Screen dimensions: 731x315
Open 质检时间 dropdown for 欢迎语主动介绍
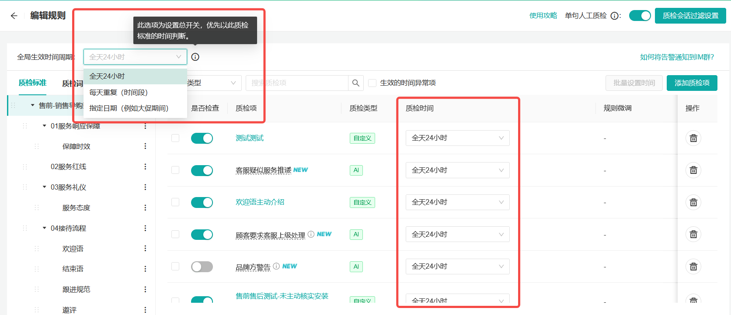pyautogui.click(x=457, y=202)
